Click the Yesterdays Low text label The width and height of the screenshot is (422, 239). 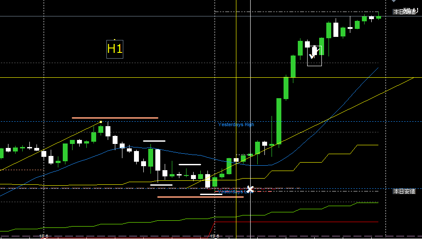pyautogui.click(x=235, y=192)
